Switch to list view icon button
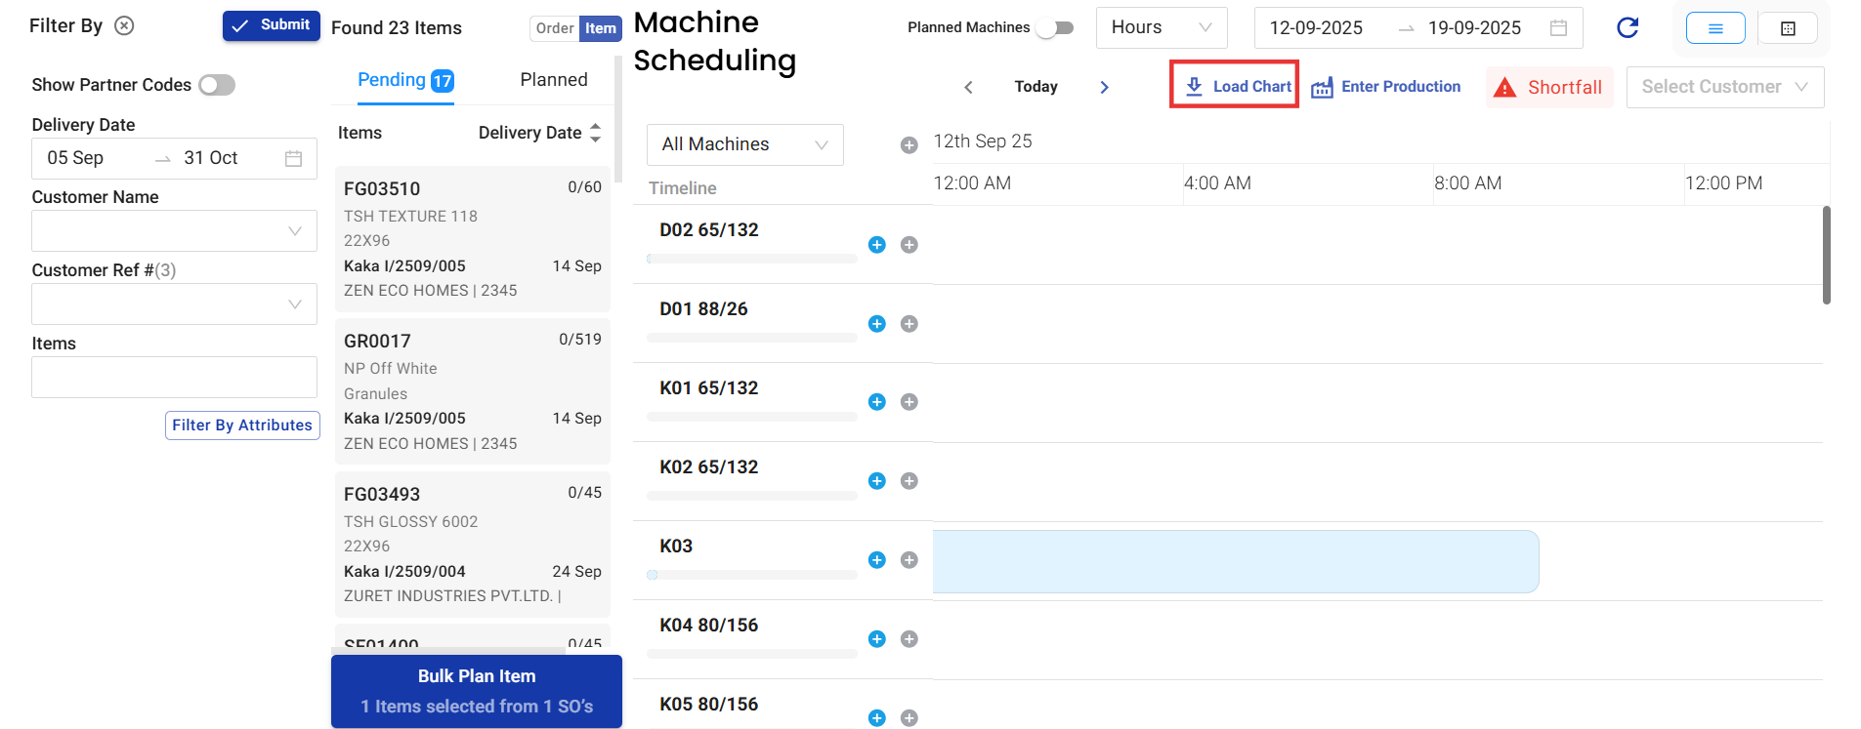1861x729 pixels. [x=1714, y=28]
